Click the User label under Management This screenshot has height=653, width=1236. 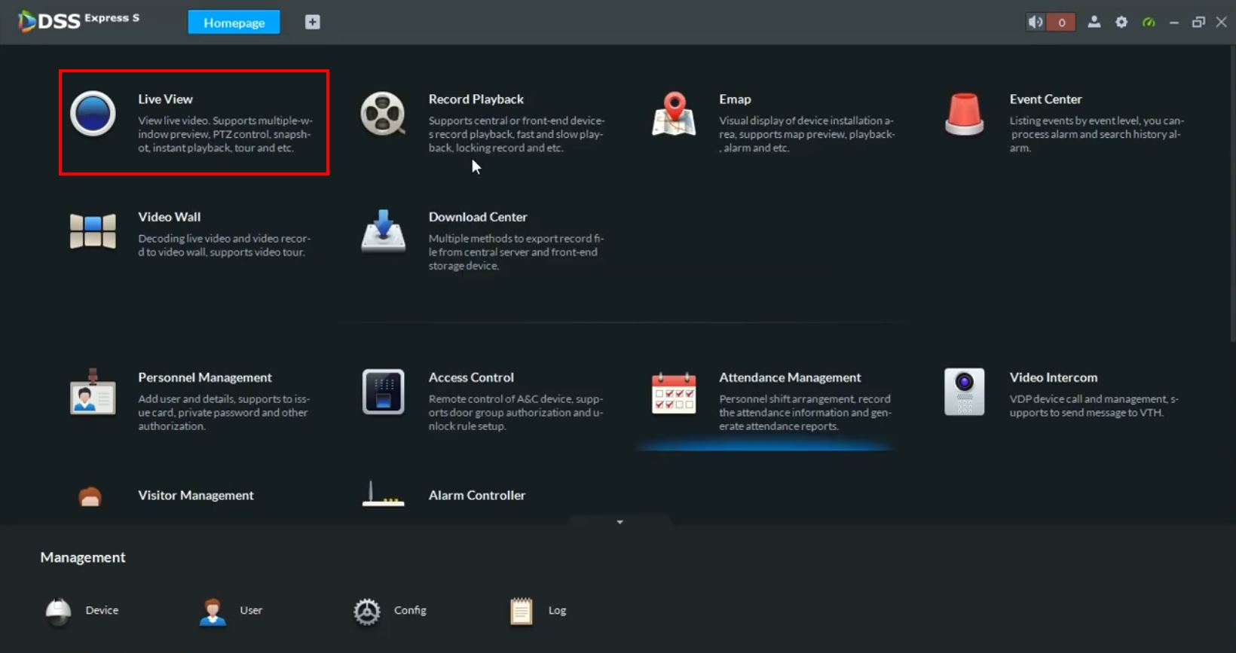point(251,610)
